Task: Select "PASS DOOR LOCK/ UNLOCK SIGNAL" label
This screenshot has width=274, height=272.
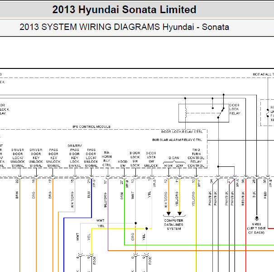Action: [91, 158]
